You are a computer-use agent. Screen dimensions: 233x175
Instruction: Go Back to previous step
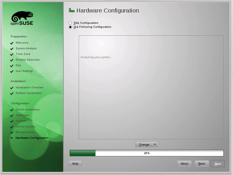[x=202, y=164]
